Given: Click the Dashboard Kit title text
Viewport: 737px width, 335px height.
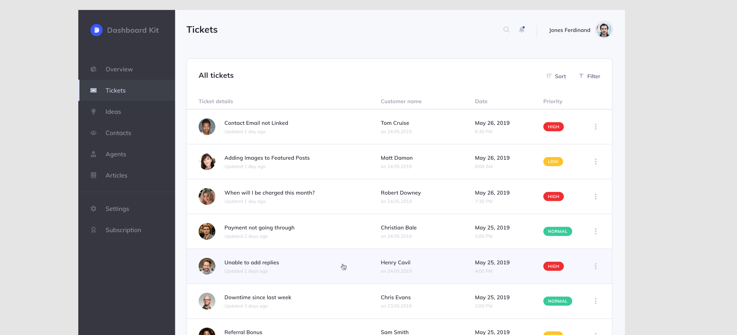Looking at the screenshot, I should 133,30.
